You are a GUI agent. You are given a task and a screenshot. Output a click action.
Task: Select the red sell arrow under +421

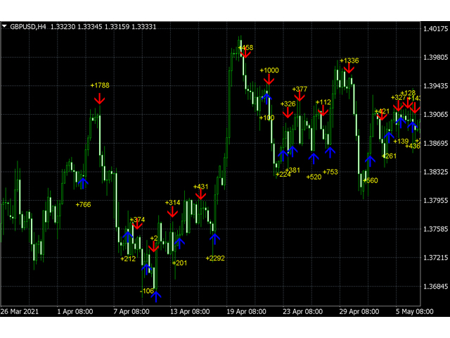click(x=382, y=116)
